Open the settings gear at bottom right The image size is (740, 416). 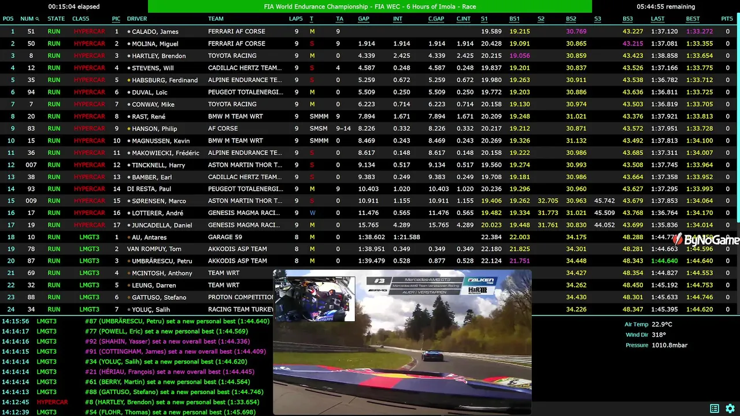click(730, 408)
